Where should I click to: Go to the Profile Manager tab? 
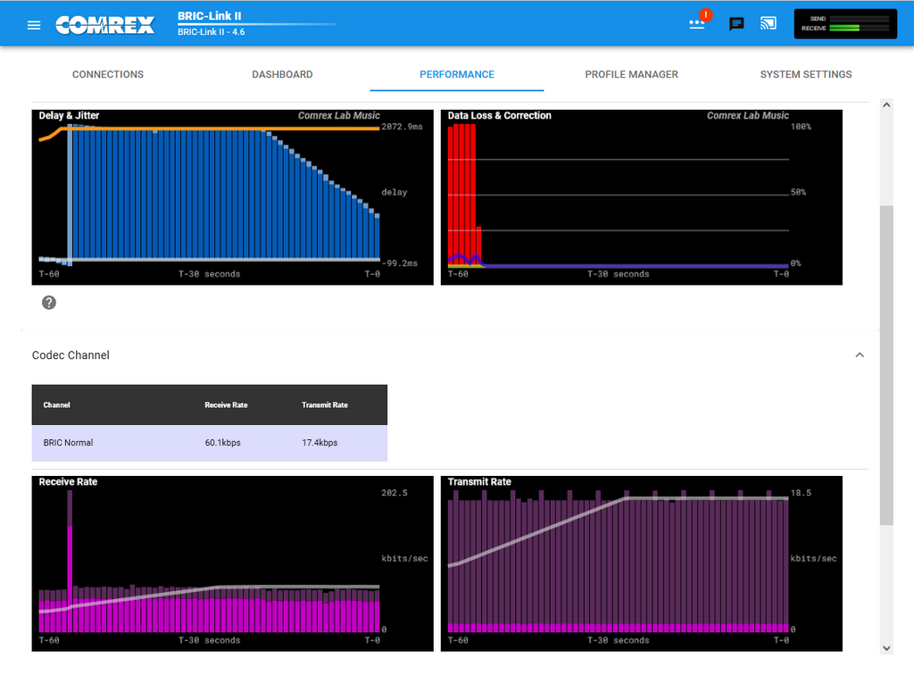pos(631,75)
